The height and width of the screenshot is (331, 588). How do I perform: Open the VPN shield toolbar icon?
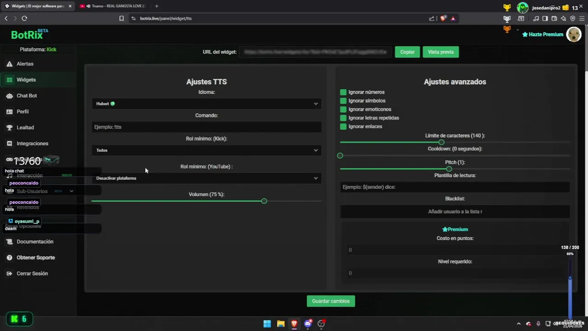click(x=572, y=18)
